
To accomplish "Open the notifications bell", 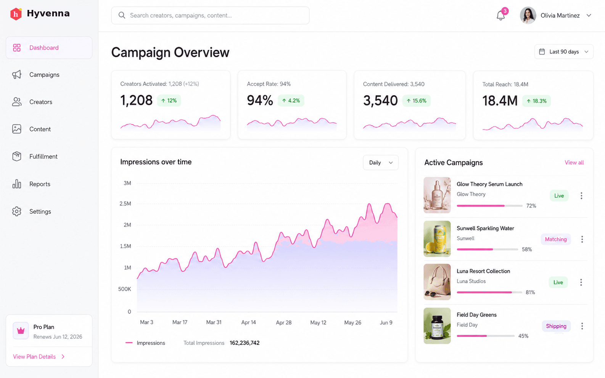I will pyautogui.click(x=501, y=16).
